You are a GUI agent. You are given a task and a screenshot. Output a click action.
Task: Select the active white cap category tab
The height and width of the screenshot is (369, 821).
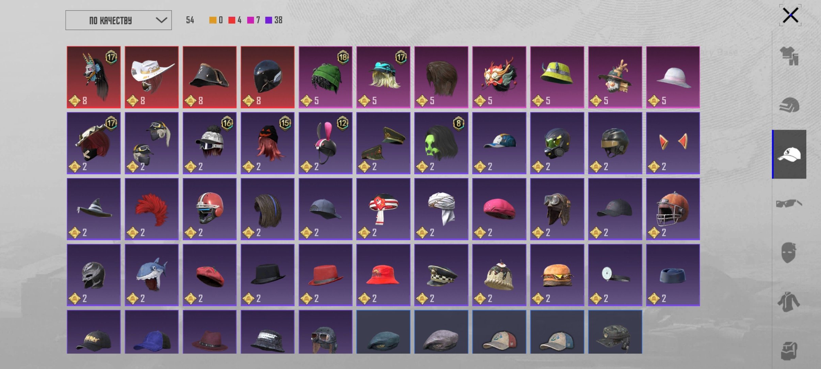[789, 154]
